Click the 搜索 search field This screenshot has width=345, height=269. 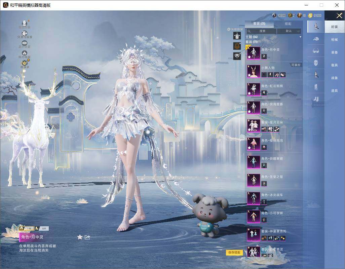(261, 31)
